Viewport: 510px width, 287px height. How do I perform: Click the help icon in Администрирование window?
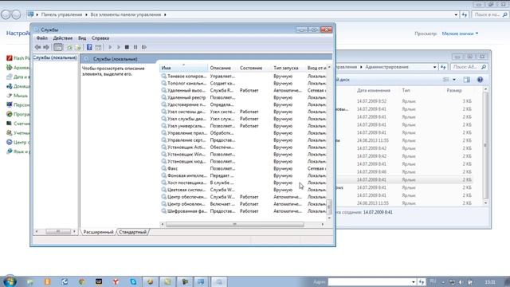[x=480, y=80]
